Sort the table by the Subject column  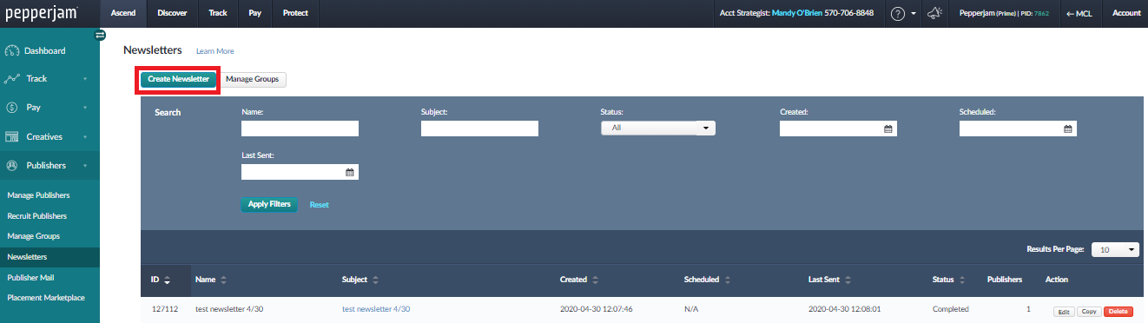375,280
